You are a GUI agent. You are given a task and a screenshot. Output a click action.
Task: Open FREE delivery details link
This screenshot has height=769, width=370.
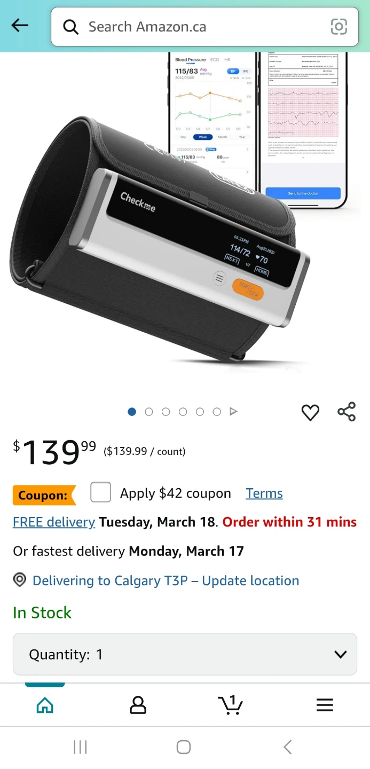pos(54,522)
